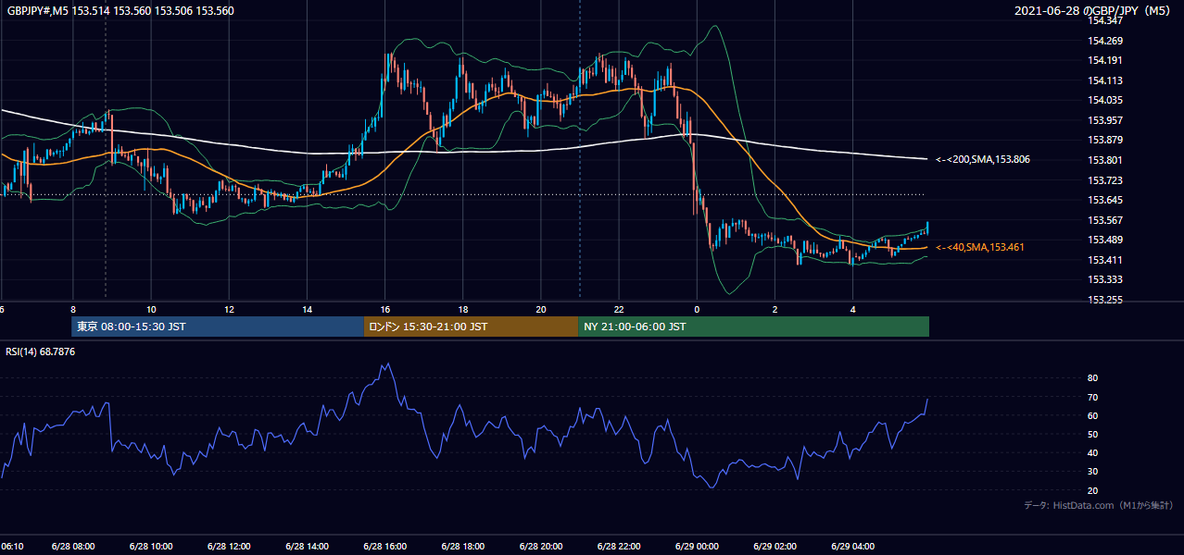Click price axis value 153.957

tap(1104, 120)
